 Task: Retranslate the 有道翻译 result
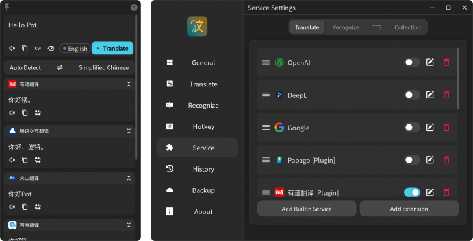pos(38,113)
